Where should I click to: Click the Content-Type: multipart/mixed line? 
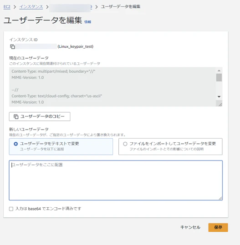coord(53,71)
